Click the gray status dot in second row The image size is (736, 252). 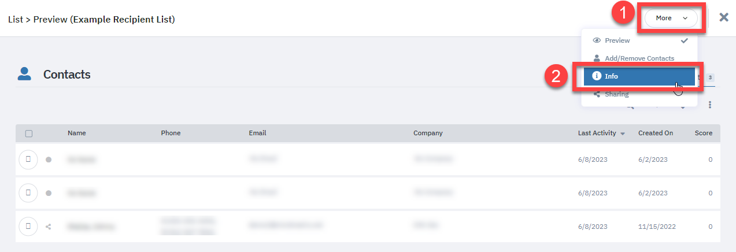49,193
